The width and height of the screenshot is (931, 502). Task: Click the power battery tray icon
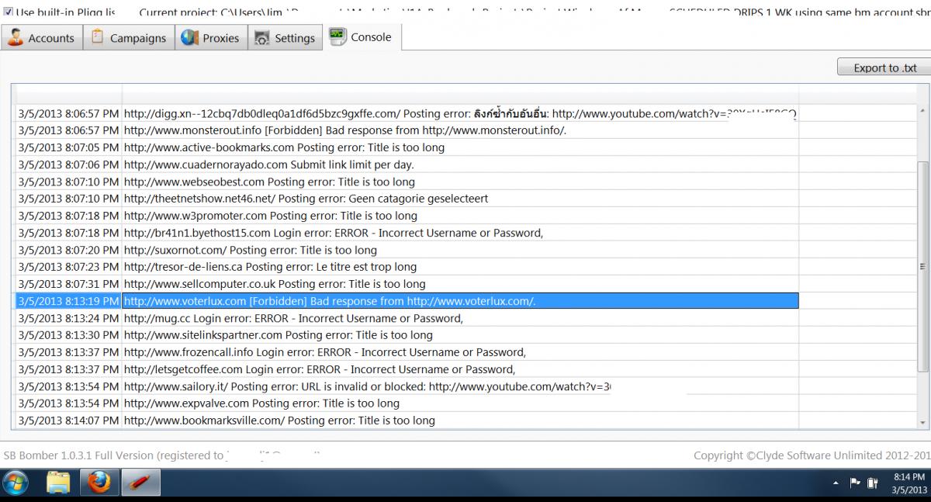tap(873, 483)
